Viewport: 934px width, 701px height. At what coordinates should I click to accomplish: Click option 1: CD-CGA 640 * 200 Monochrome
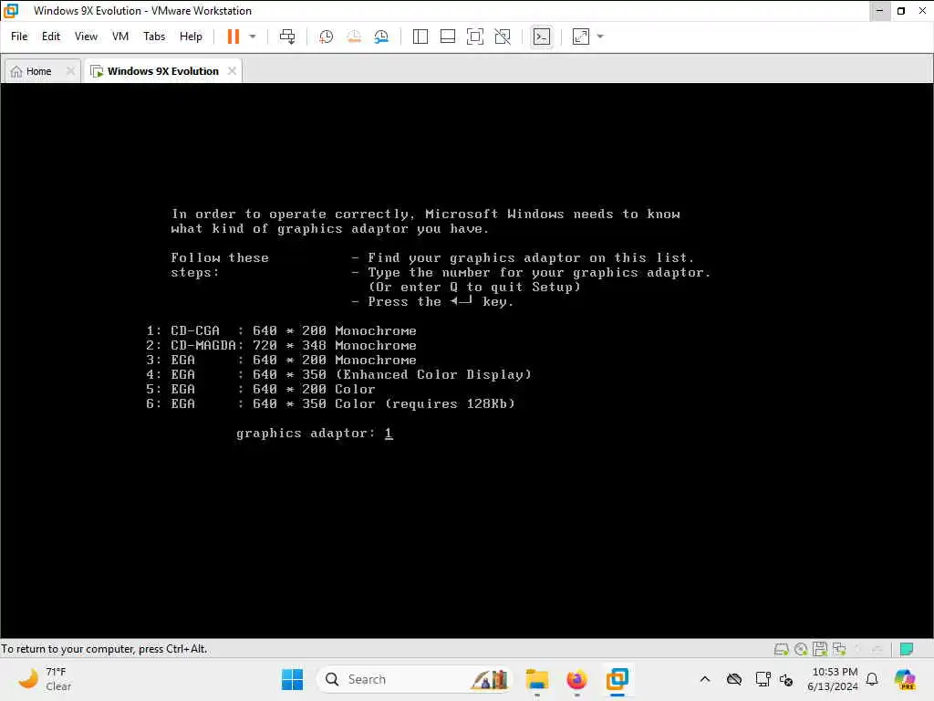[281, 330]
